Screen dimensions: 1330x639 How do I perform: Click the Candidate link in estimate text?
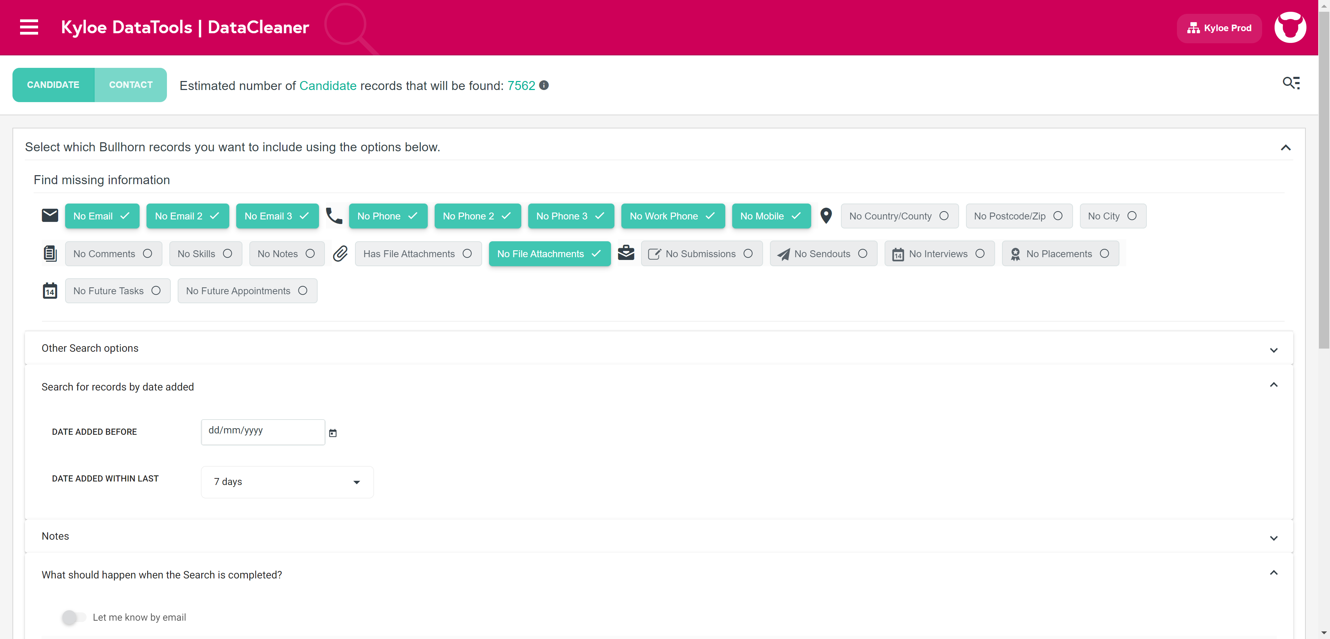coord(328,86)
